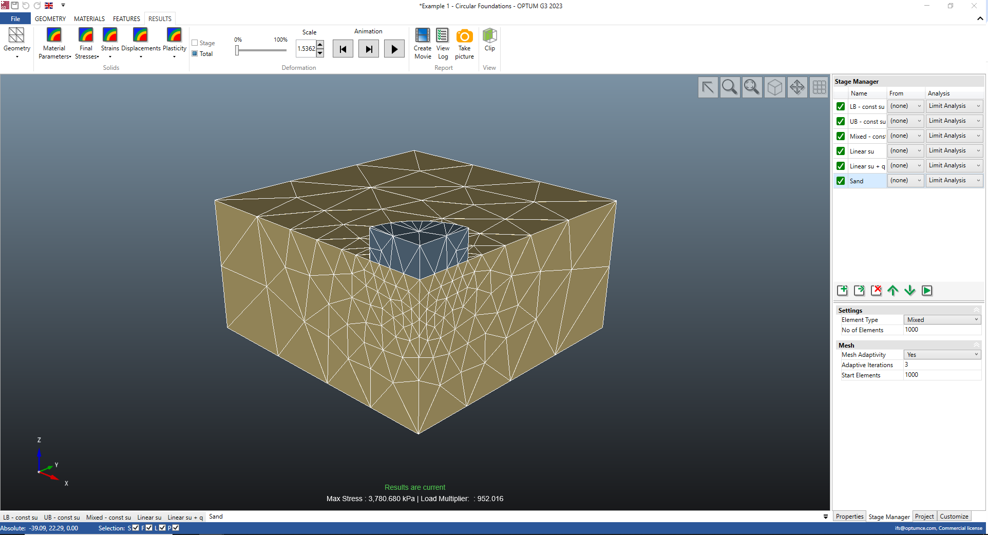Click the Adaptive Iterations field
Screen dimensions: 988x535
[942, 365]
